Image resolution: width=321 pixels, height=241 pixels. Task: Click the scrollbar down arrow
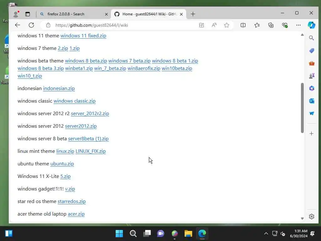[x=302, y=218]
